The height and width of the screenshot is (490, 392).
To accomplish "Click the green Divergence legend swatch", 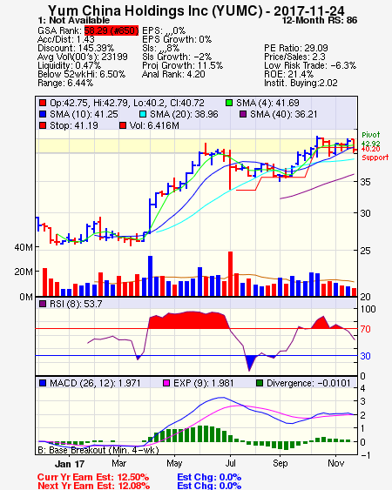I will pyautogui.click(x=260, y=383).
